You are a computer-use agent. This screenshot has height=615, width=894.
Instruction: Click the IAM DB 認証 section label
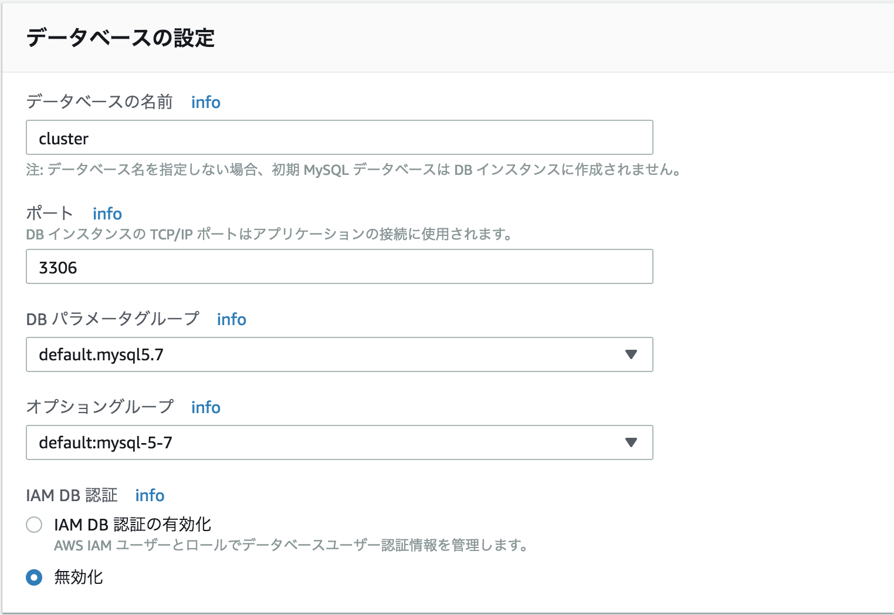coord(72,495)
